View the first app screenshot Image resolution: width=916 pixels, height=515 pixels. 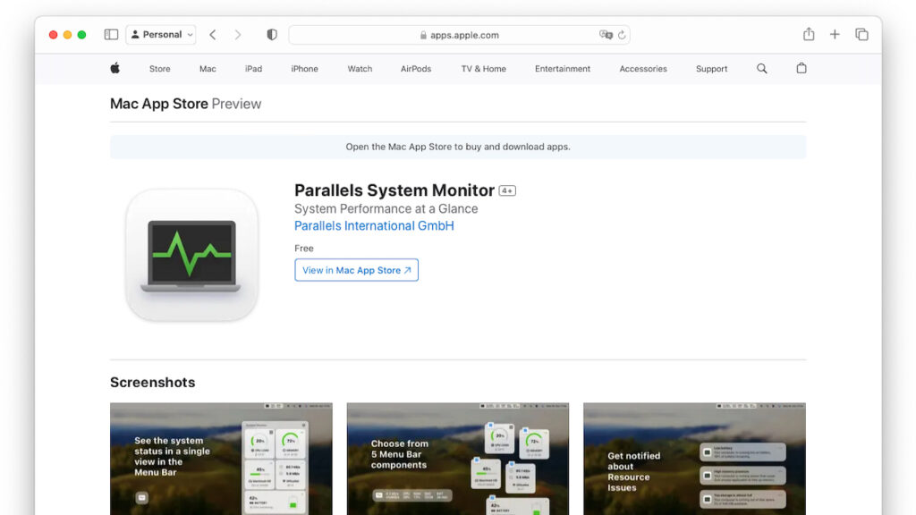[x=221, y=459]
